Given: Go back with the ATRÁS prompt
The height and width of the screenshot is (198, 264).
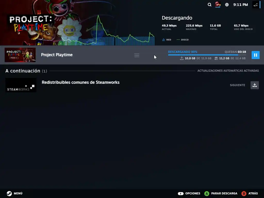Looking at the screenshot, I should coord(250,193).
